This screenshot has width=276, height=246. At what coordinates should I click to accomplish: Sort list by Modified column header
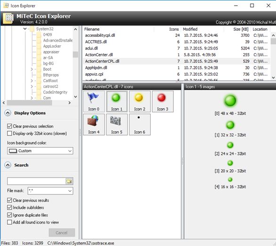coord(202,29)
